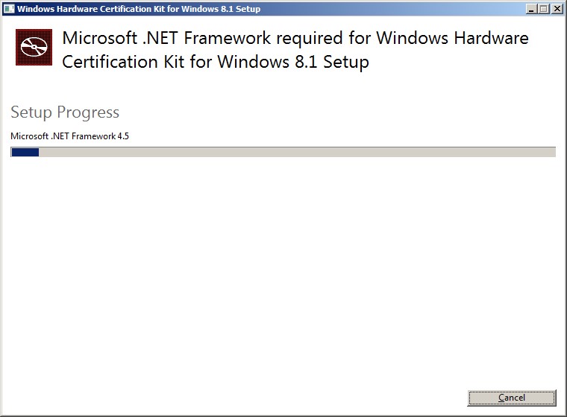Click the far right end of progress track
Image resolution: width=567 pixels, height=417 pixels.
(x=553, y=153)
